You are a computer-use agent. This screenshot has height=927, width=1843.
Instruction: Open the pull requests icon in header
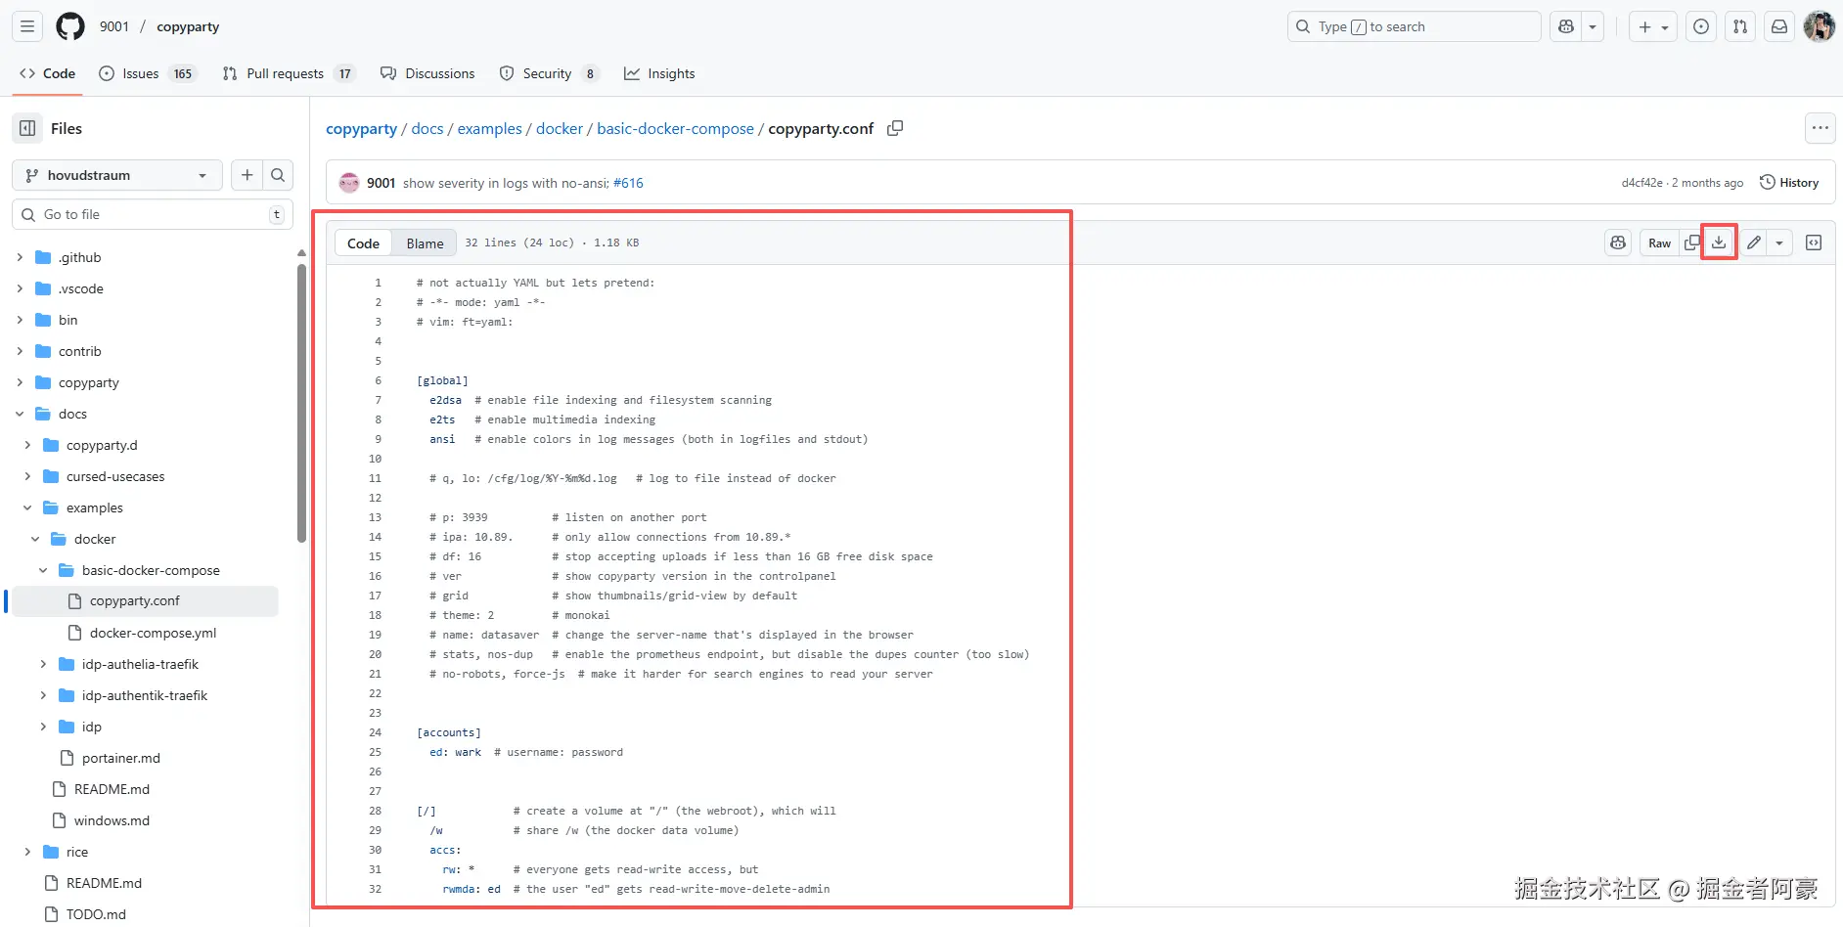click(x=1740, y=26)
